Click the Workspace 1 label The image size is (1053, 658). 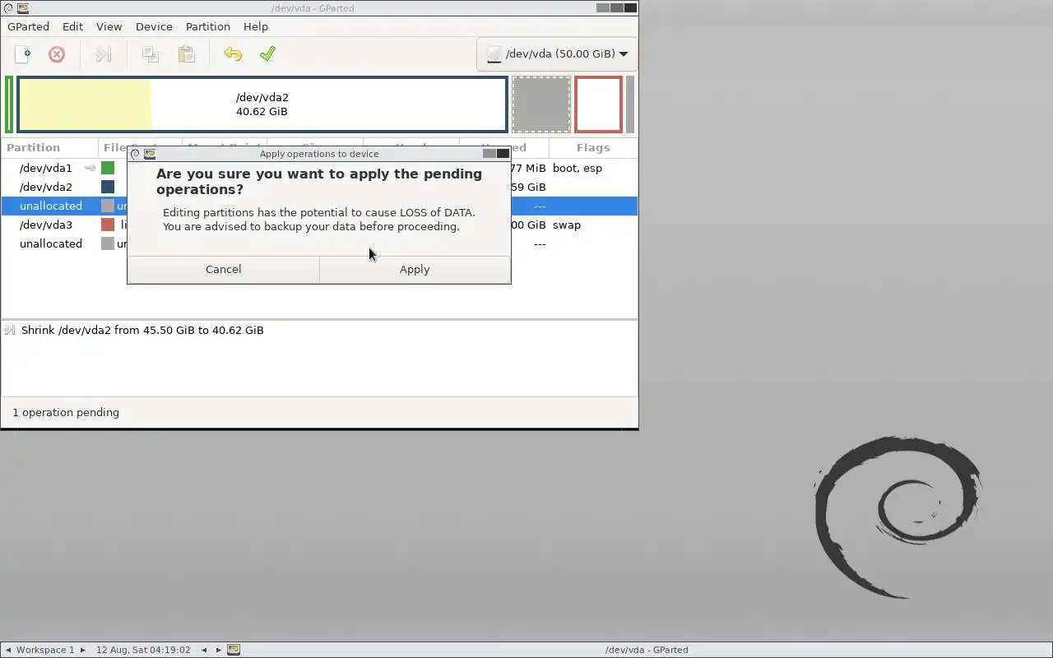(45, 650)
